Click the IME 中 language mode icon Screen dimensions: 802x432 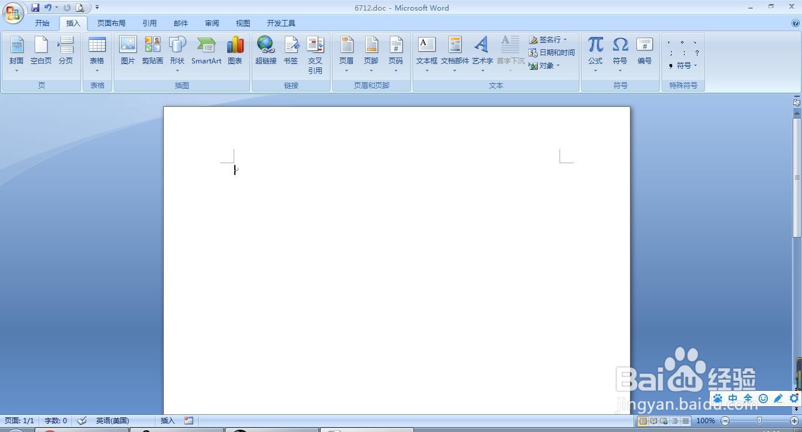point(733,399)
